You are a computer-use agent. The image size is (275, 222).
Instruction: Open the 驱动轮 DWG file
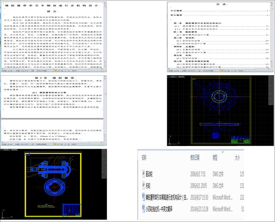pyautogui.click(x=149, y=174)
